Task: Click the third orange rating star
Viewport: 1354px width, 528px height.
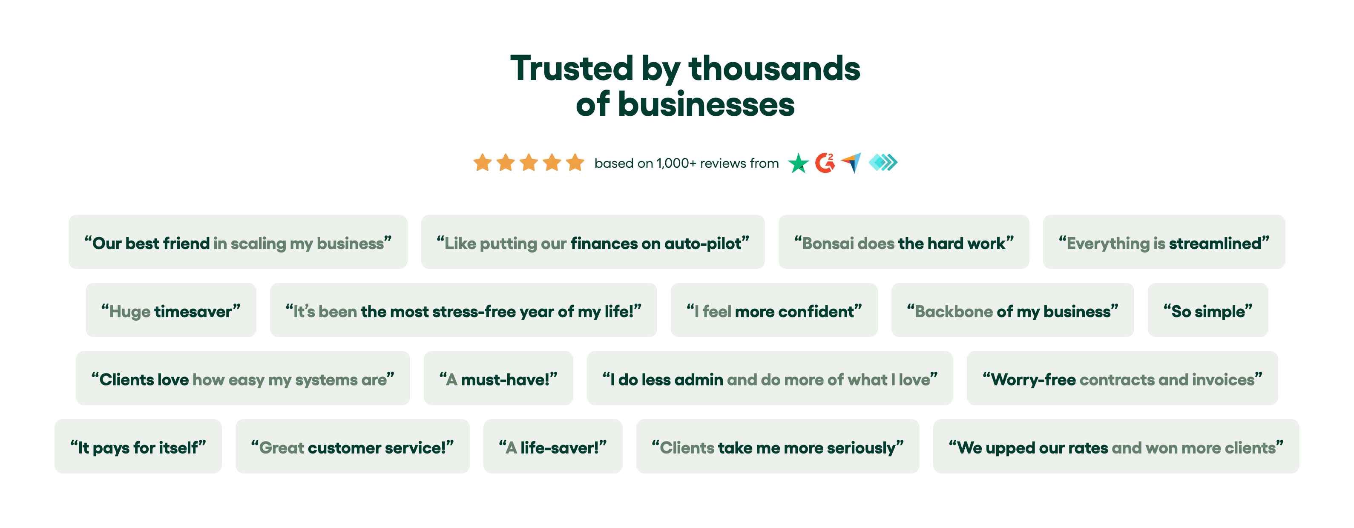Action: tap(529, 163)
